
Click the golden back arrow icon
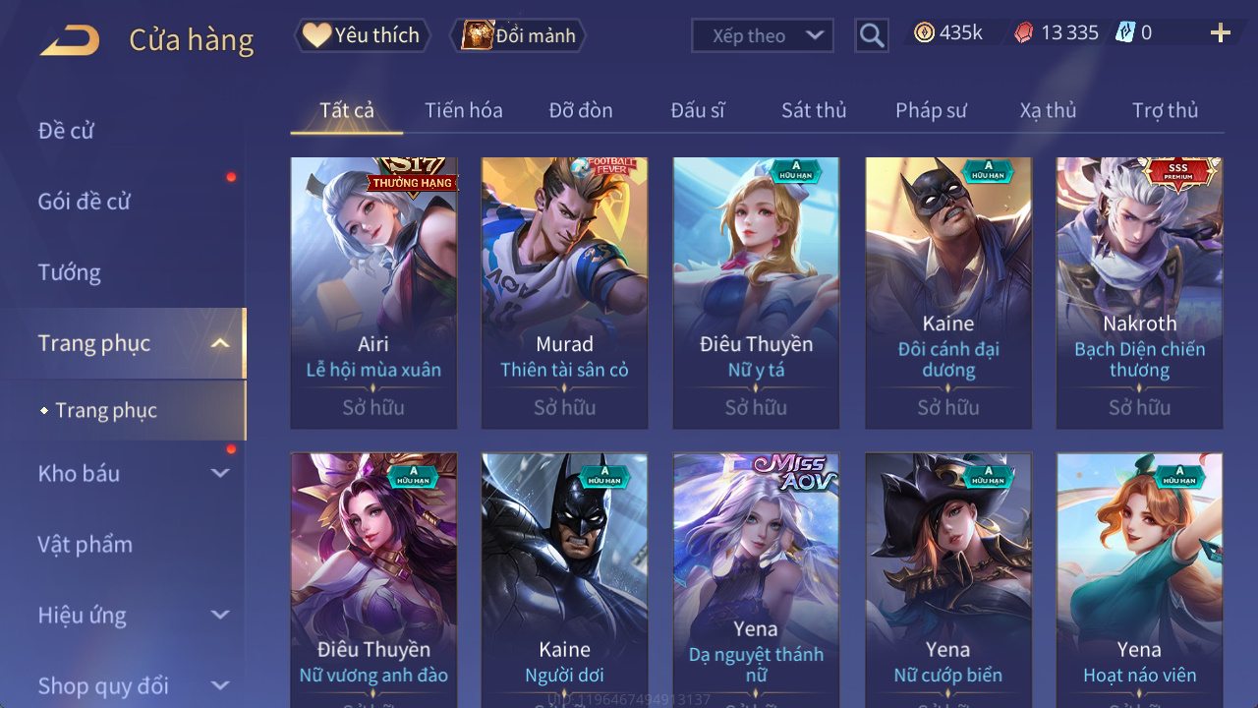coord(69,39)
